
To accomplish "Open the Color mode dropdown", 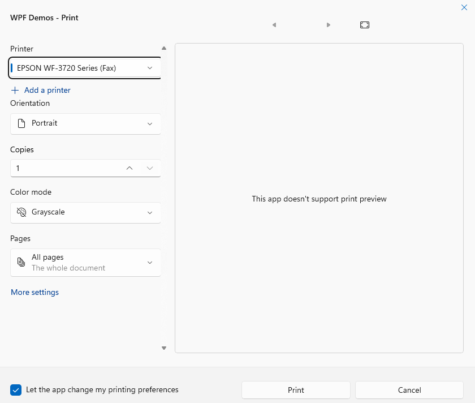I will [85, 212].
